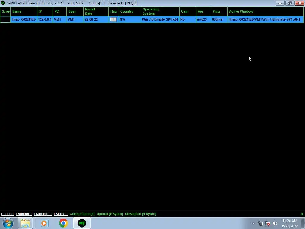
Task: Open the About link
Action: click(x=60, y=214)
